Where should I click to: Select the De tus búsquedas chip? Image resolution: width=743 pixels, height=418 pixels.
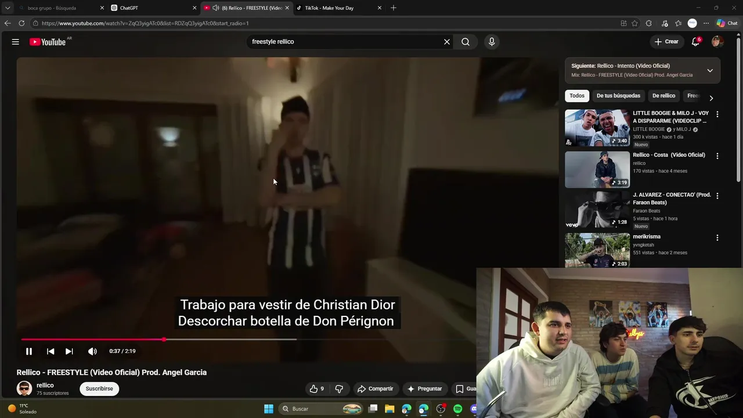618,96
